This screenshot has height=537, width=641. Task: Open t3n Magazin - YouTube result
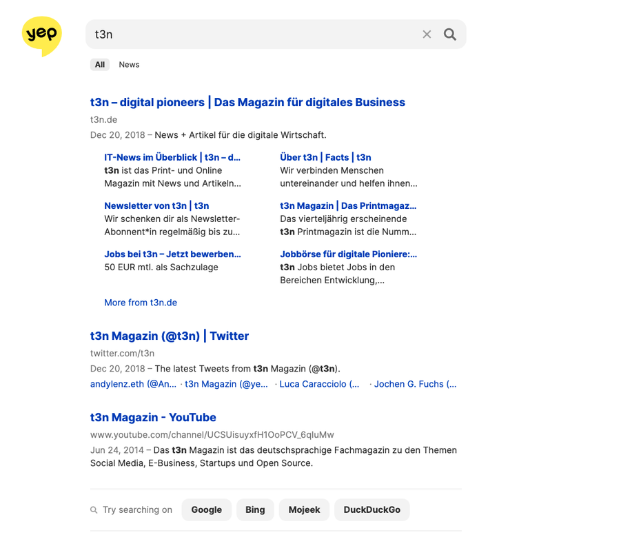point(153,417)
